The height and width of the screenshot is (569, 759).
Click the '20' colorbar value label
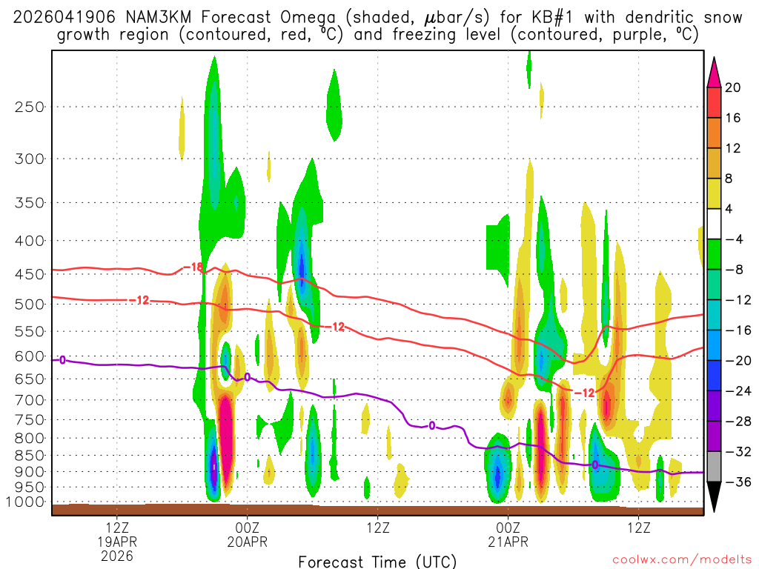[732, 87]
